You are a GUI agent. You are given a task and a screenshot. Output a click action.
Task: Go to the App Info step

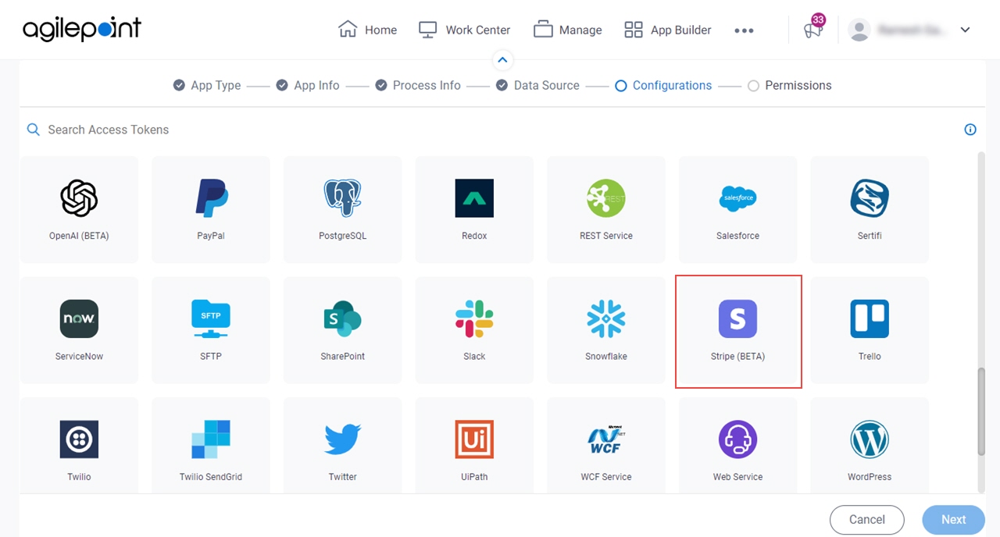(308, 86)
